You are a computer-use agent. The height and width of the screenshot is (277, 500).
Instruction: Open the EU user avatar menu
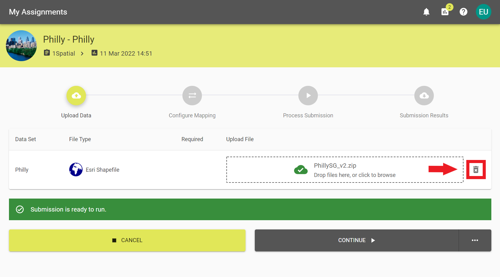pos(484,12)
